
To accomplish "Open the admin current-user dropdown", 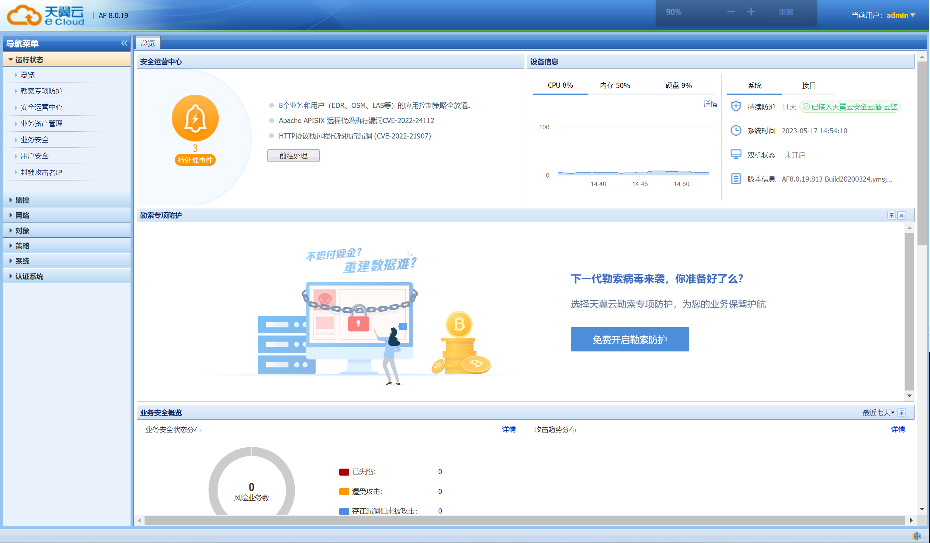I will [900, 15].
